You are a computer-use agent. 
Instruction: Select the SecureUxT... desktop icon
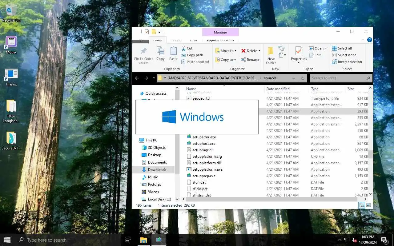point(11,141)
